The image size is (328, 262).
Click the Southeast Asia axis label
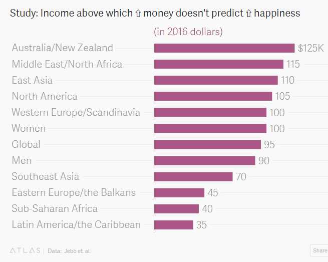click(46, 176)
